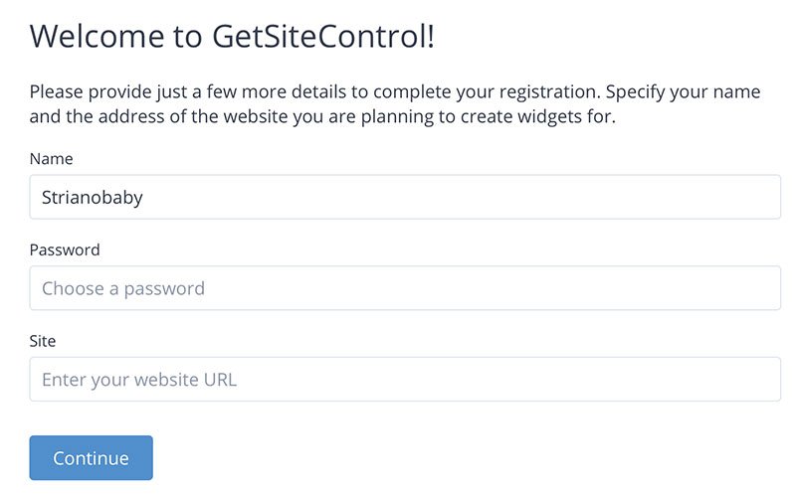Focus the empty website address box

[497, 380]
